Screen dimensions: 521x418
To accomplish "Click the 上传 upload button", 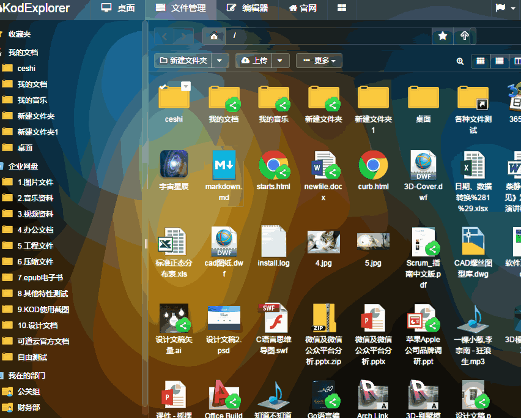I will [x=254, y=61].
